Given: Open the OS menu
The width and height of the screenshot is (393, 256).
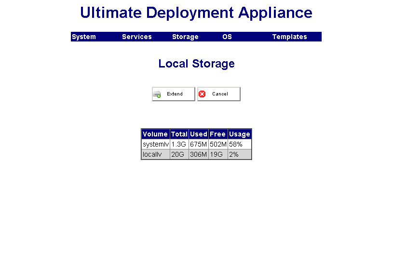Looking at the screenshot, I should [227, 37].
